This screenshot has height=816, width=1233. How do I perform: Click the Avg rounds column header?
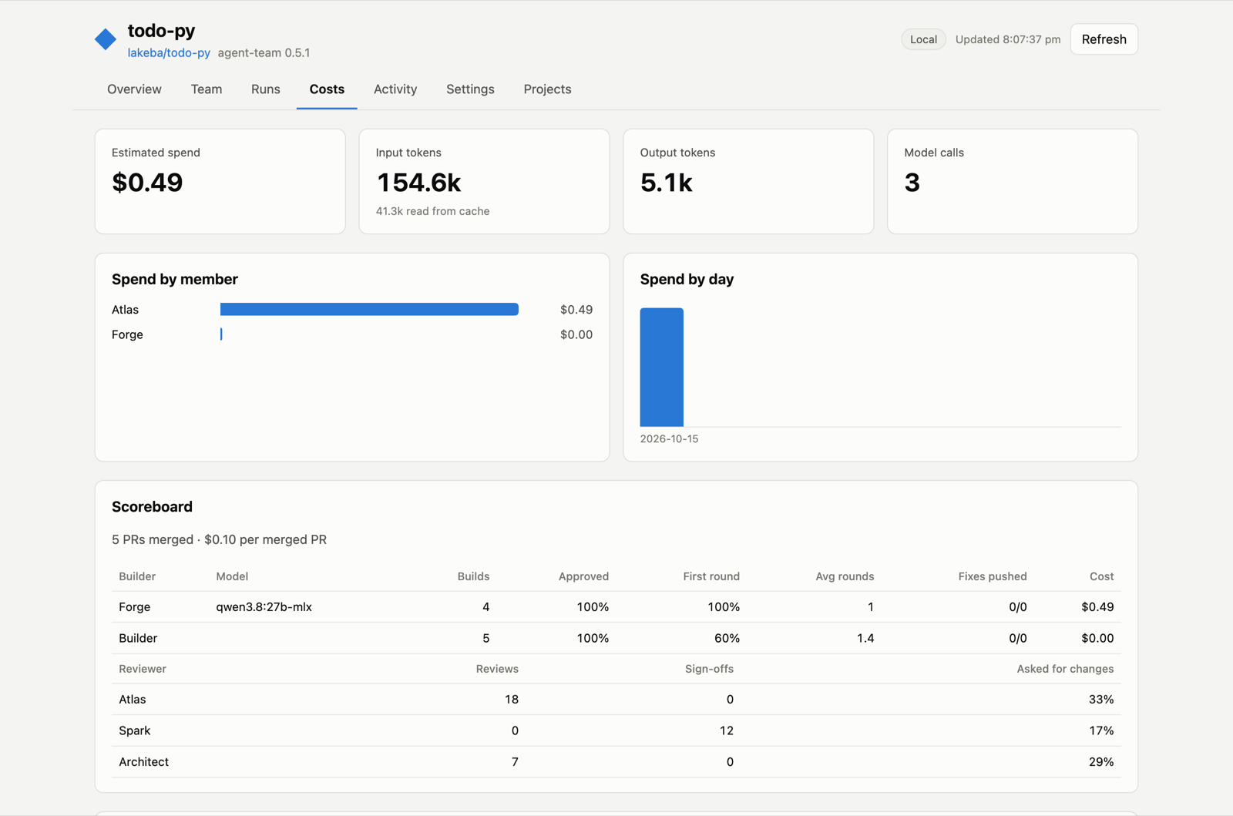click(845, 576)
